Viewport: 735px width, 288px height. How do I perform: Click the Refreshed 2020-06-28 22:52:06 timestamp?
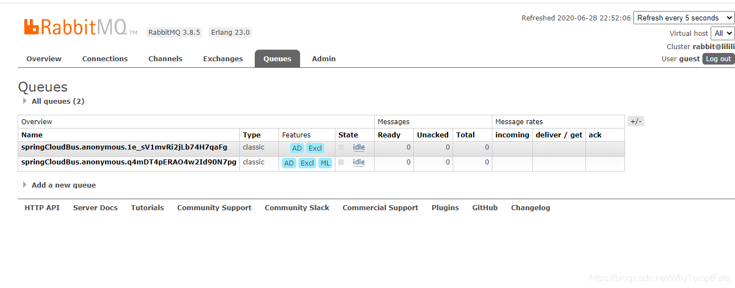pyautogui.click(x=576, y=18)
